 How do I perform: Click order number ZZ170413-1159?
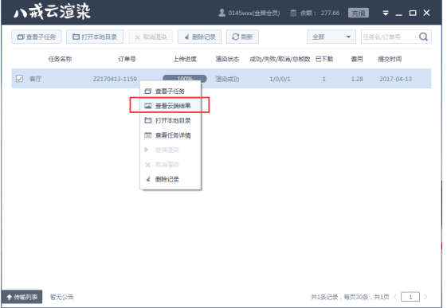pos(115,79)
